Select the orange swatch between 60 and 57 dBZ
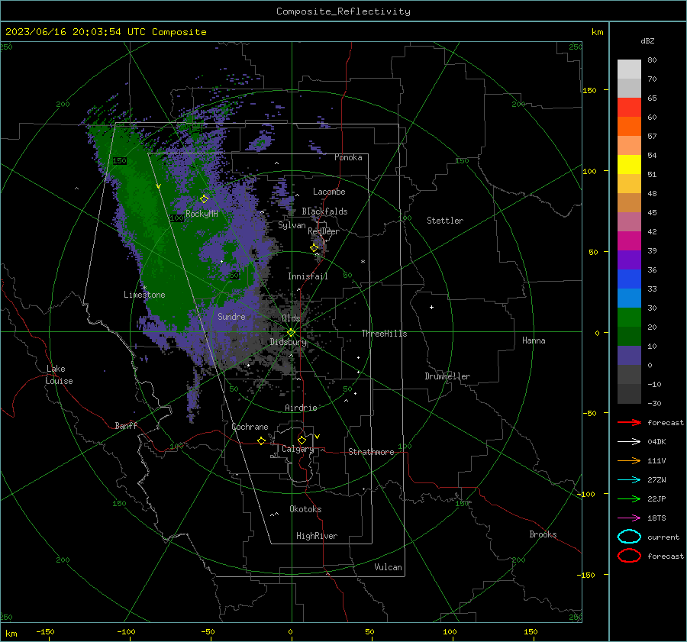This screenshot has width=687, height=642. [629, 127]
